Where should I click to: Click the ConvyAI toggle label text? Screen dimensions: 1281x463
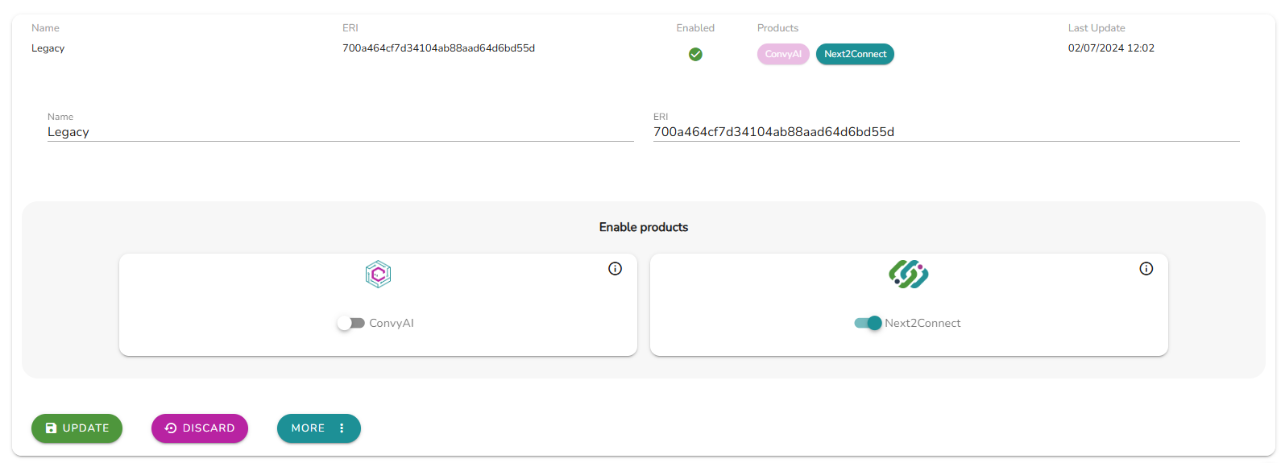pyautogui.click(x=392, y=323)
